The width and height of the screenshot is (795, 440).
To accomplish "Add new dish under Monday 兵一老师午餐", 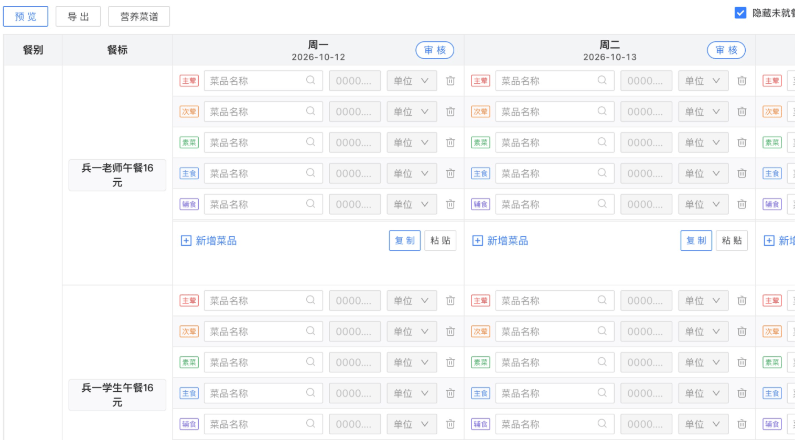I will [x=209, y=241].
